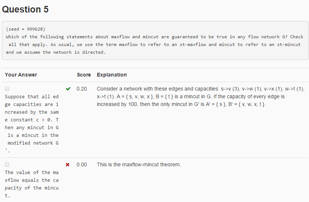Check the box for edge capacities statement

(x=7, y=89)
